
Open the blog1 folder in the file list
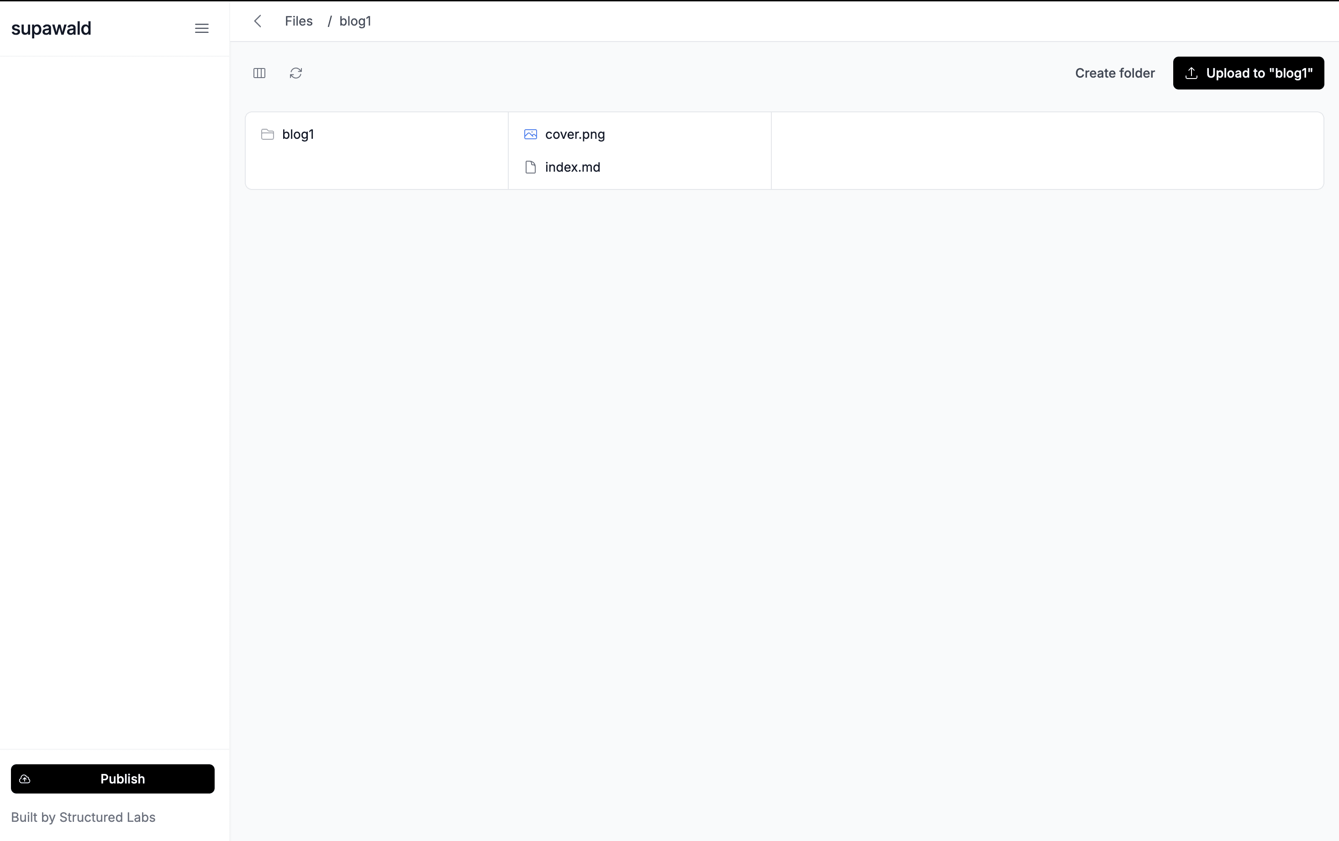click(x=298, y=134)
